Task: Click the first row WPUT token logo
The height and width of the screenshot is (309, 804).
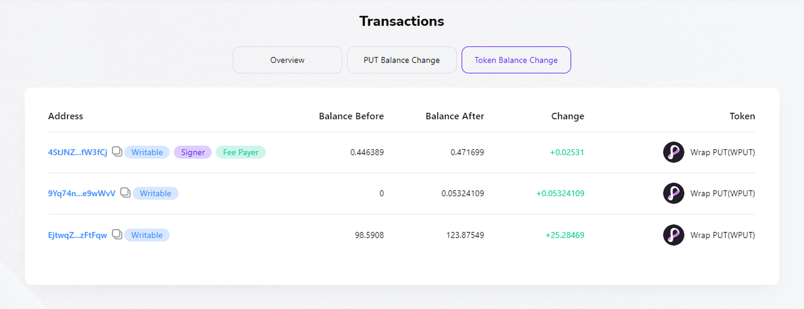Action: [673, 152]
